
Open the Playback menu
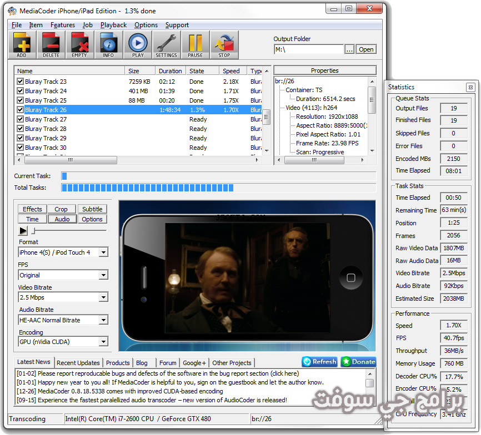click(x=113, y=25)
